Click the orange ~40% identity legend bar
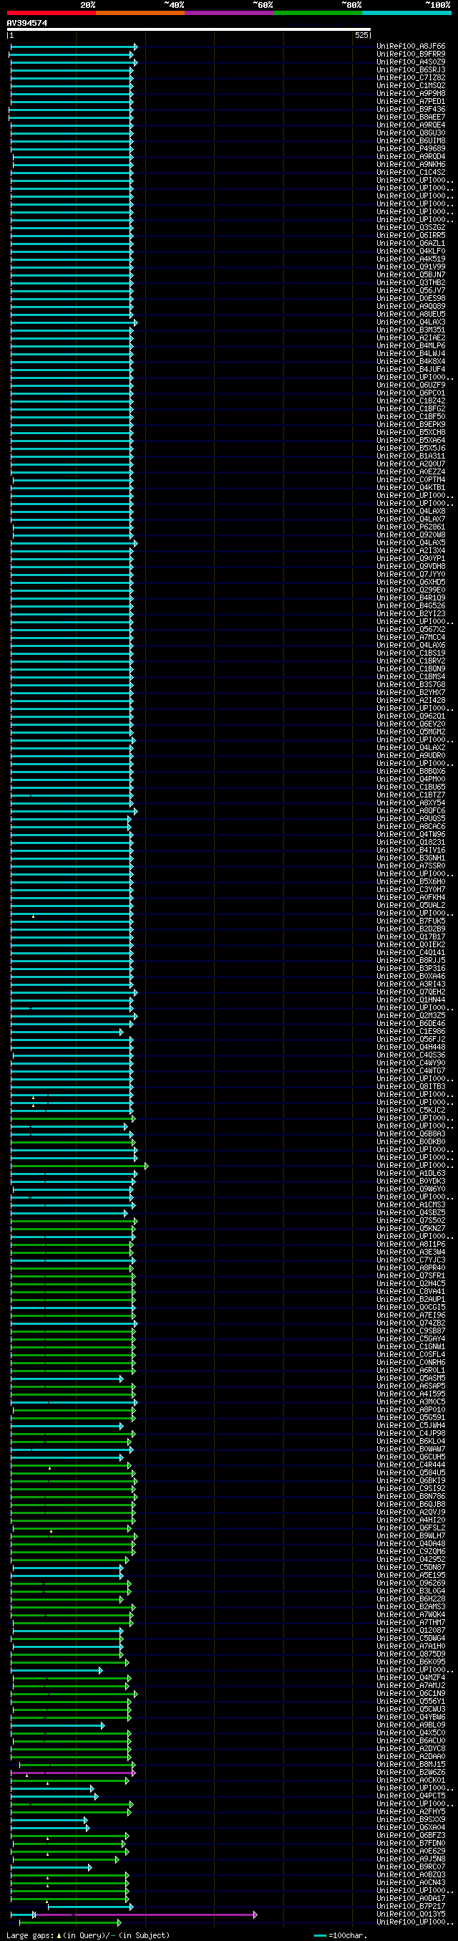This screenshot has height=1941, width=458. pos(140,13)
